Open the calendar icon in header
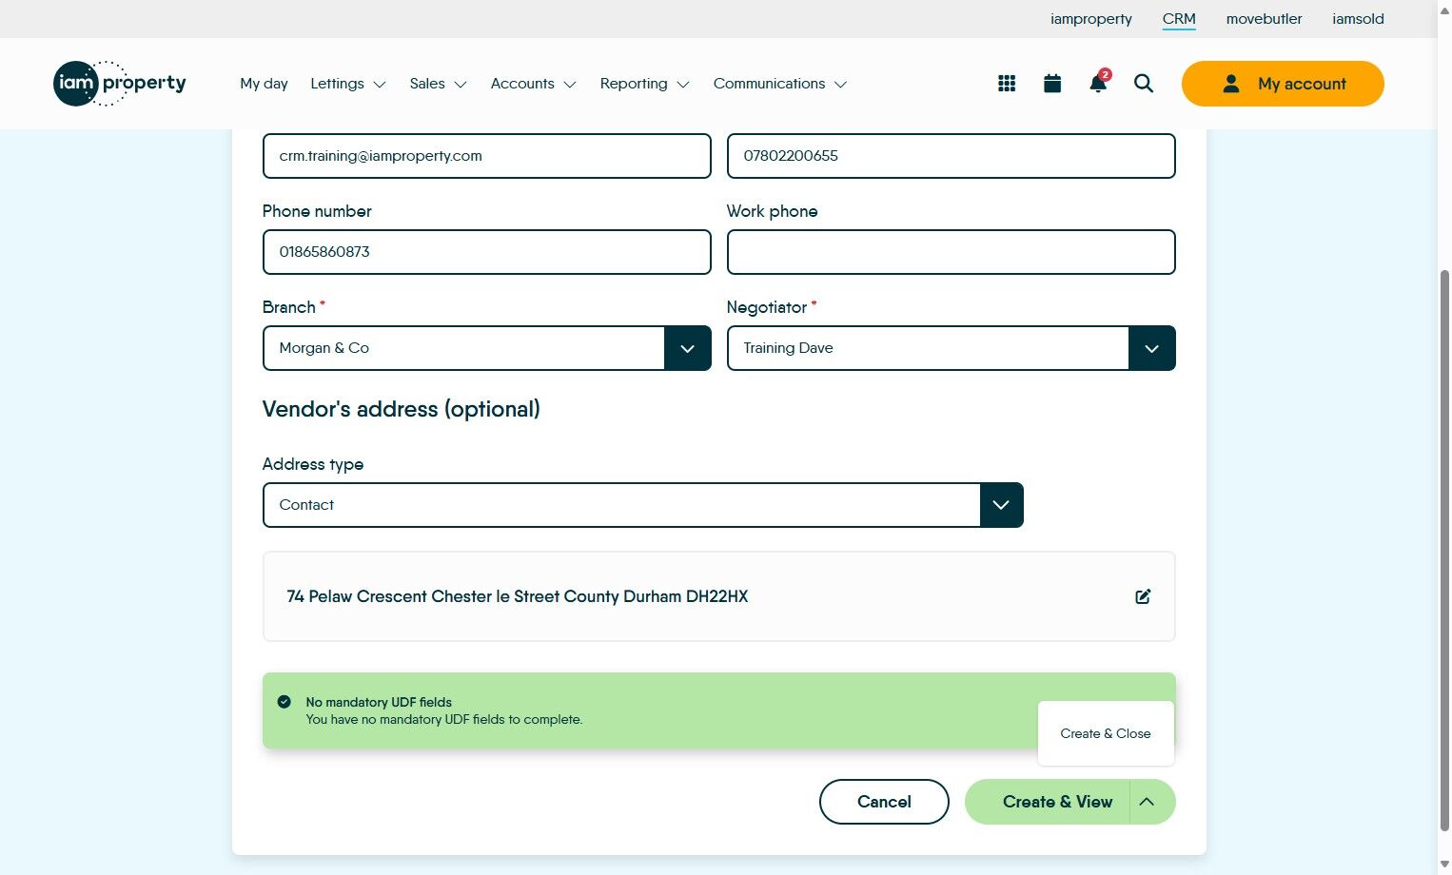This screenshot has width=1452, height=875. pos(1052,84)
